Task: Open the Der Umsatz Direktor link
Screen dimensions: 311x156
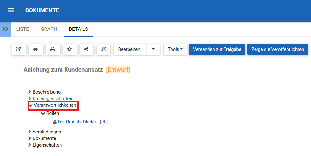Action: (82, 122)
